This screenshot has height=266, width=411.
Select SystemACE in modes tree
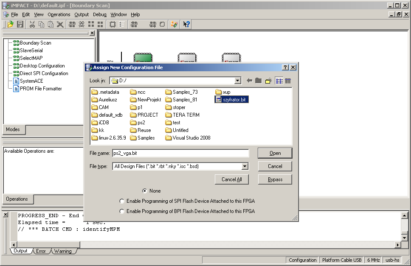[x=28, y=81]
